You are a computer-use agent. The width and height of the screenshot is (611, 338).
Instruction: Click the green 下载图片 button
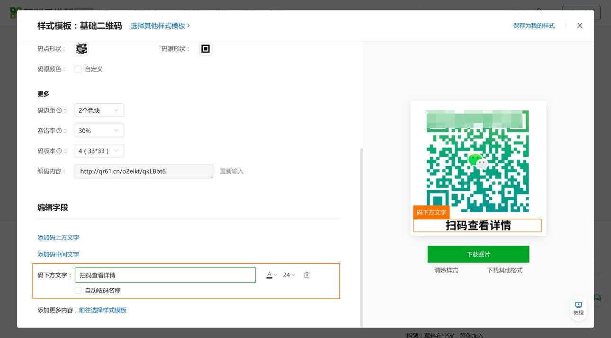point(478,254)
